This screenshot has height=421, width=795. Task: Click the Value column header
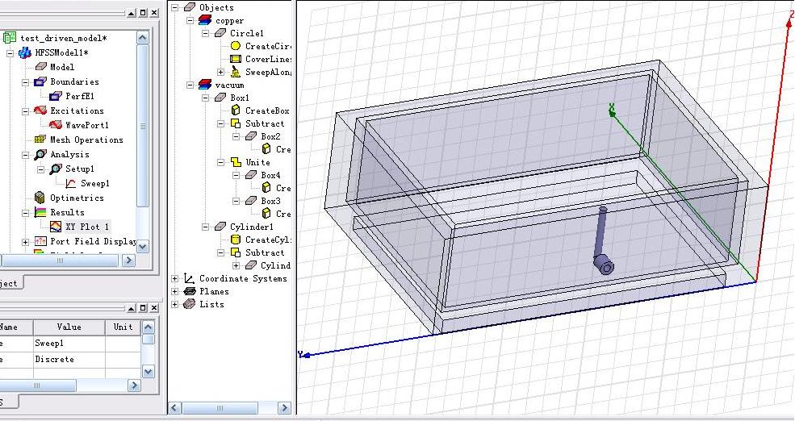[69, 327]
